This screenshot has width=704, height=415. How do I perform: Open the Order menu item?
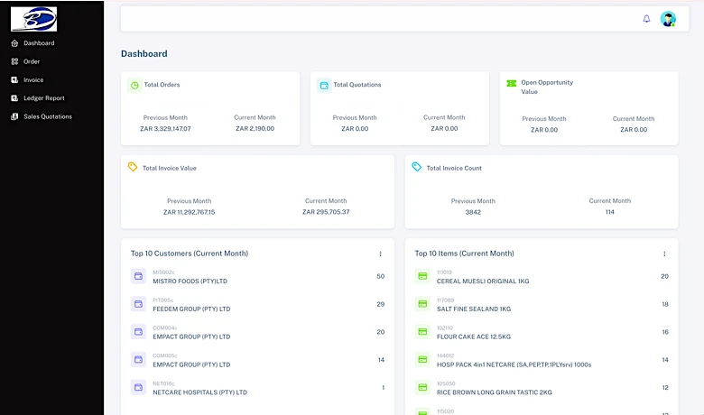click(x=32, y=61)
